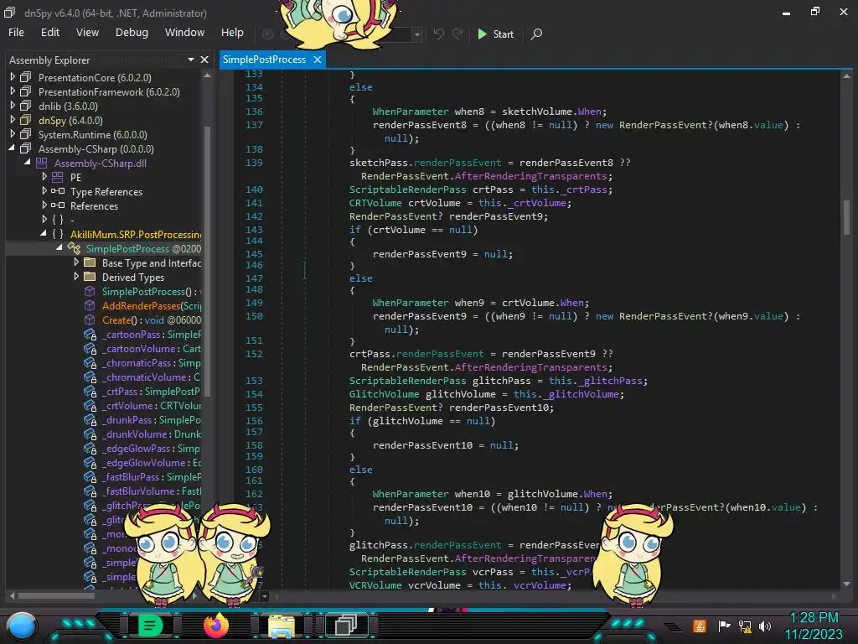This screenshot has width=858, height=644.
Task: Click the Type References icon
Action: [58, 191]
